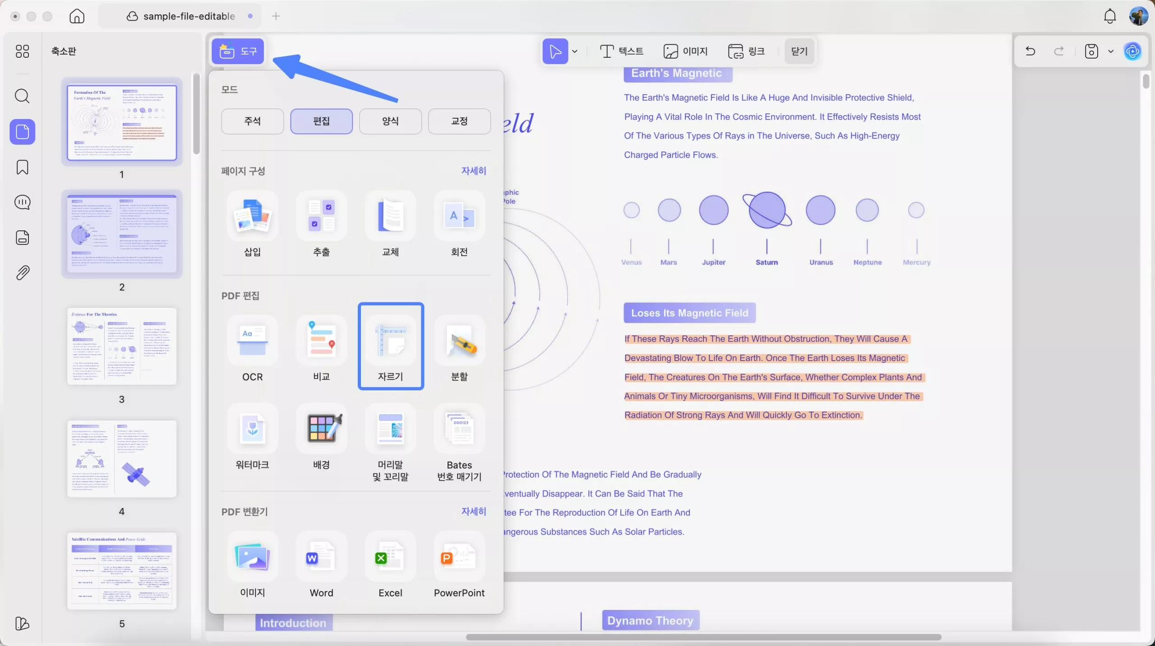Add 링크 link toolbar item
The height and width of the screenshot is (646, 1155).
(x=746, y=51)
